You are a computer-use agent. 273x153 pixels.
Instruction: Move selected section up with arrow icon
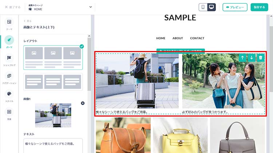point(242,58)
